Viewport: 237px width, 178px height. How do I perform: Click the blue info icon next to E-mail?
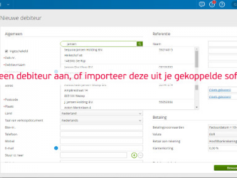coord(56,148)
